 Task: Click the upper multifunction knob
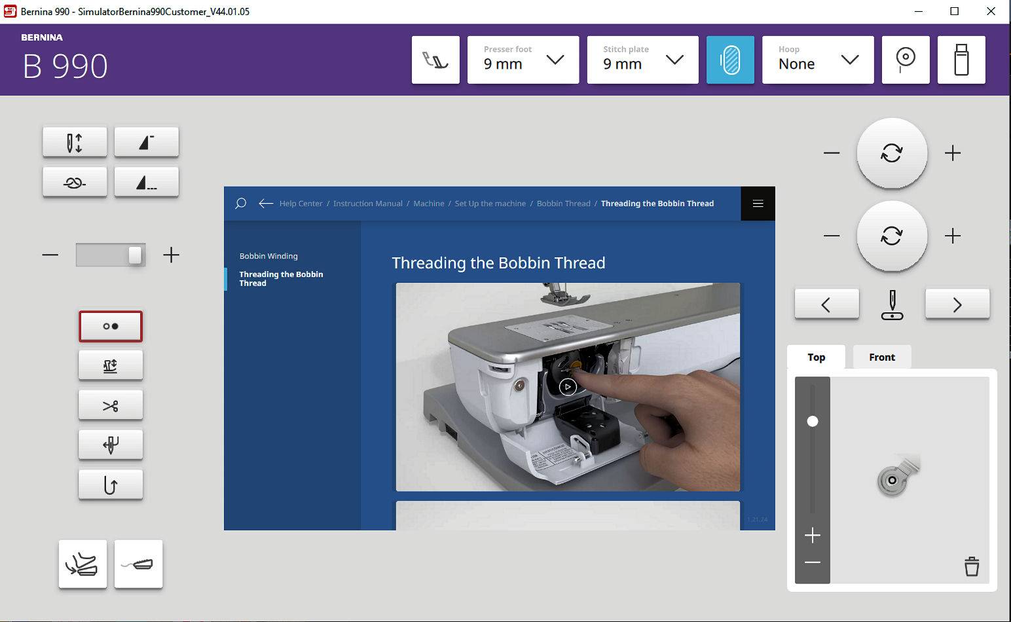point(892,153)
